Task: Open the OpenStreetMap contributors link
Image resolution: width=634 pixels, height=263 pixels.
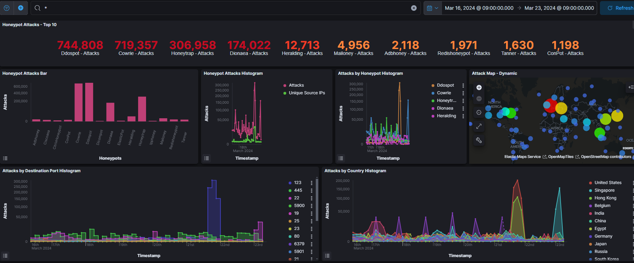Action: [606, 157]
